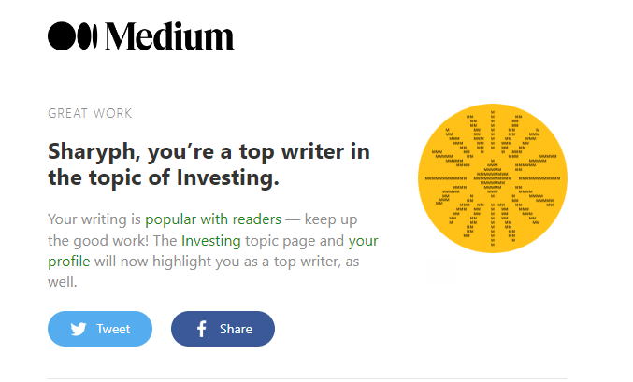Click the name Sharyph in the headline
This screenshot has height=382, width=633.
point(92,152)
